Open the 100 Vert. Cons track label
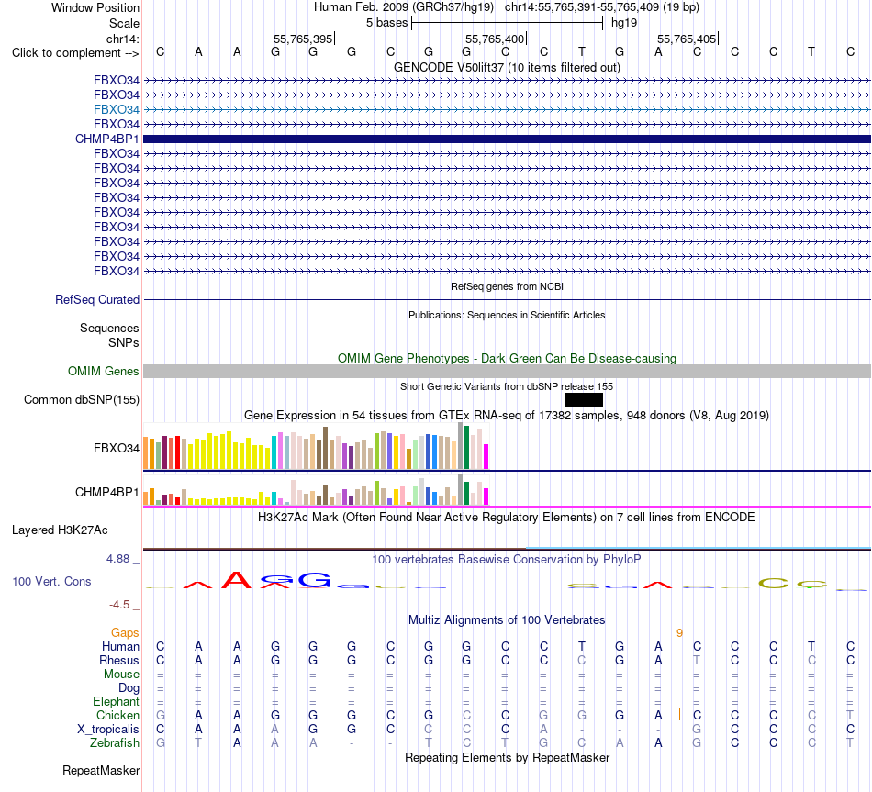Viewport: 872px width, 792px height. click(x=51, y=581)
